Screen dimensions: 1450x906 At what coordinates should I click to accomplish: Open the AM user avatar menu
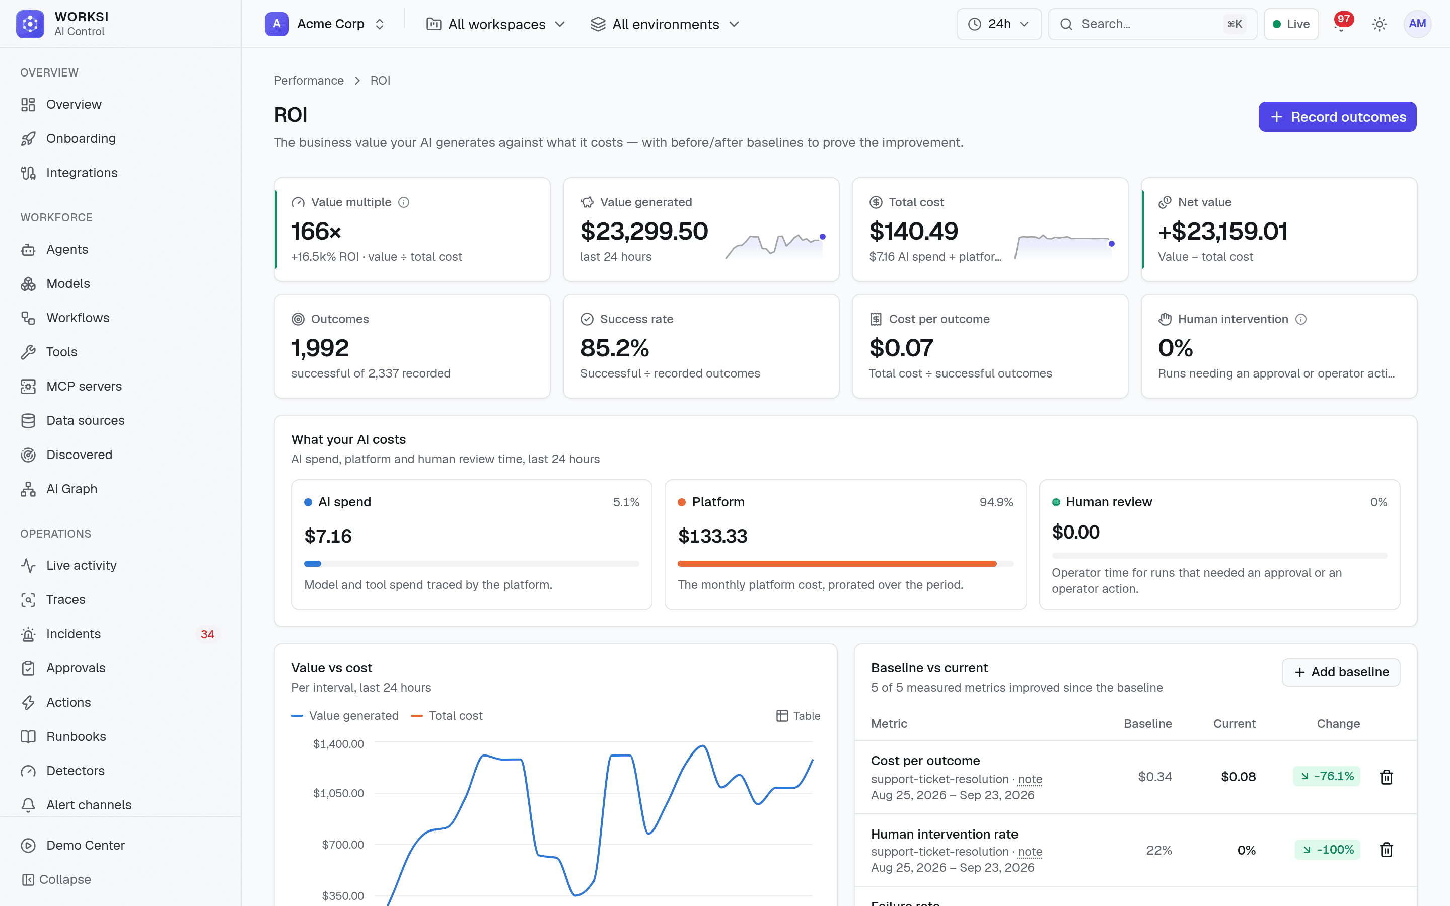pyautogui.click(x=1417, y=24)
